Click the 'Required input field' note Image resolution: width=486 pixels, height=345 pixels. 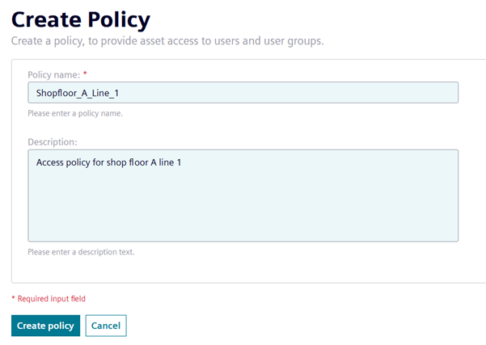point(49,299)
